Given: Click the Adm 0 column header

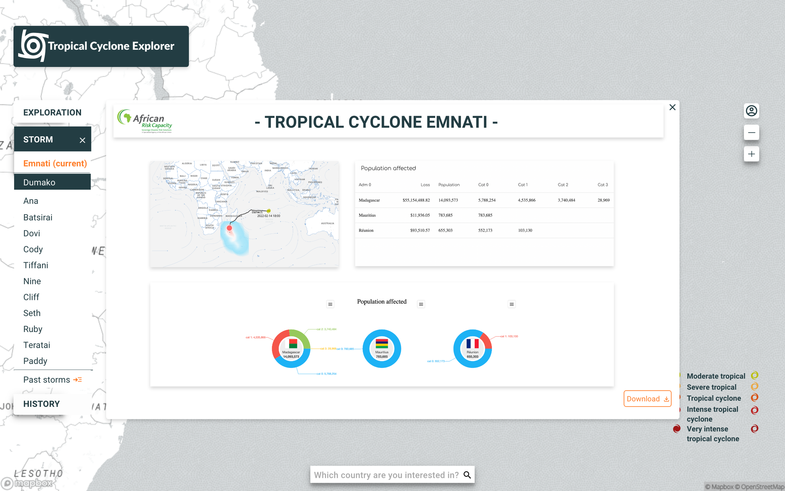Looking at the screenshot, I should 365,184.
